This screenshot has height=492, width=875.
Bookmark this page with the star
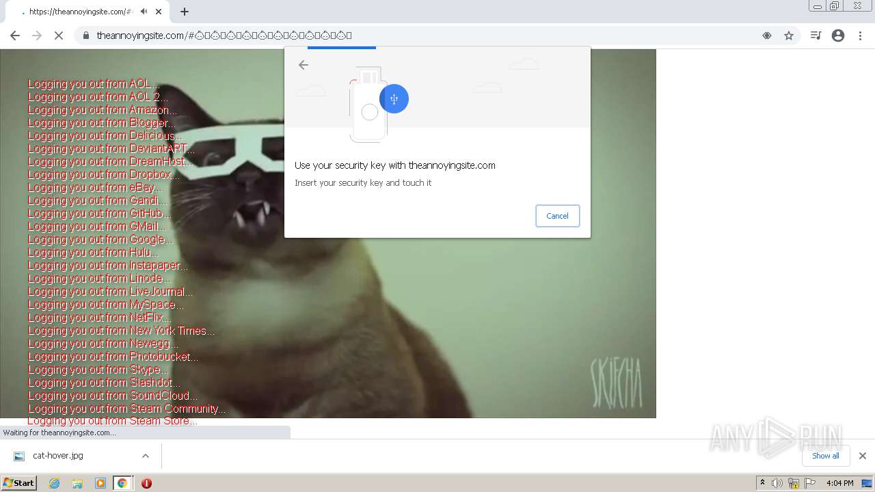[x=789, y=36]
